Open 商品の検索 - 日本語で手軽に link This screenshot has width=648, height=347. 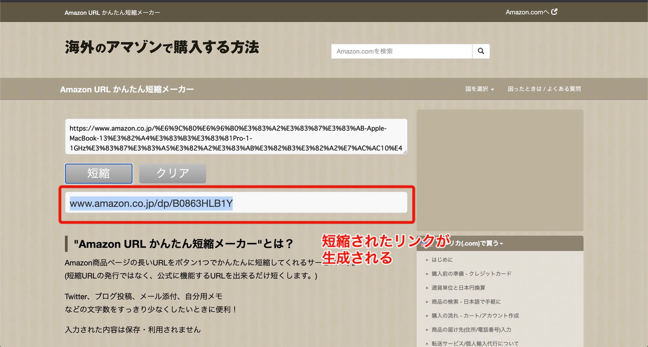coord(466,302)
